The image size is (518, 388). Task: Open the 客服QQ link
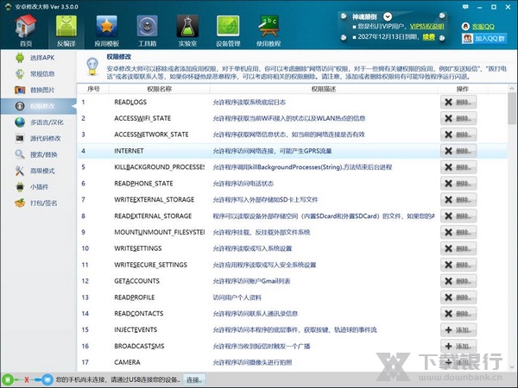click(x=483, y=27)
